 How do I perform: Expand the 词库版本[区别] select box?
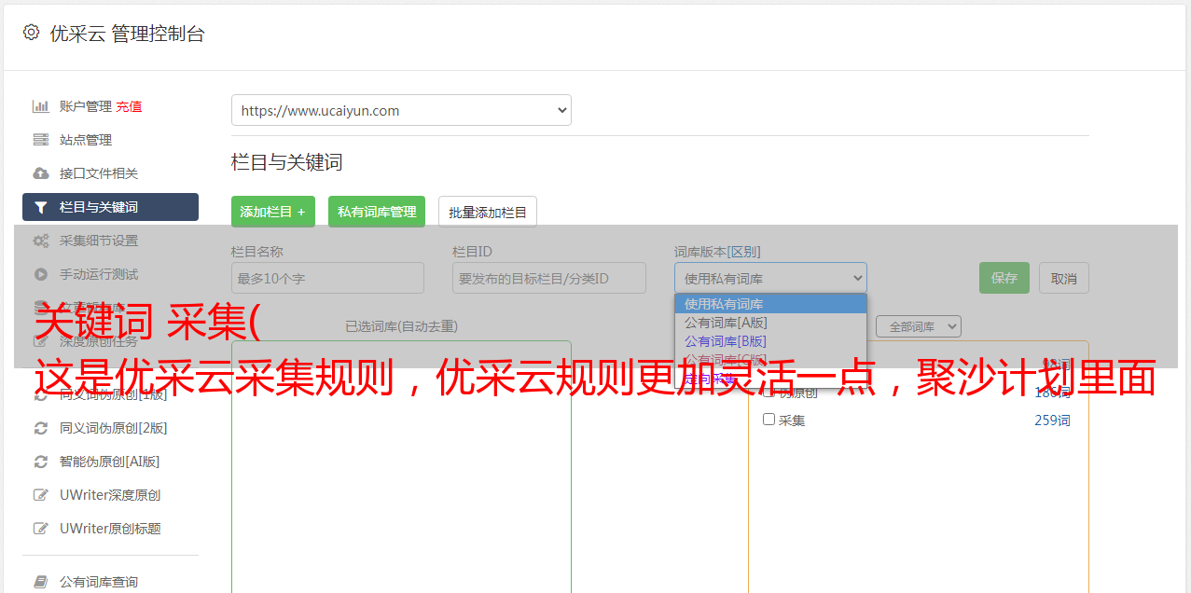[x=770, y=278]
